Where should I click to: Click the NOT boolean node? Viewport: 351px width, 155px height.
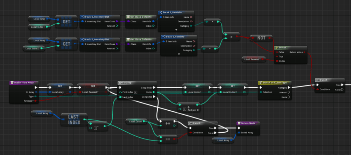pyautogui.click(x=261, y=37)
